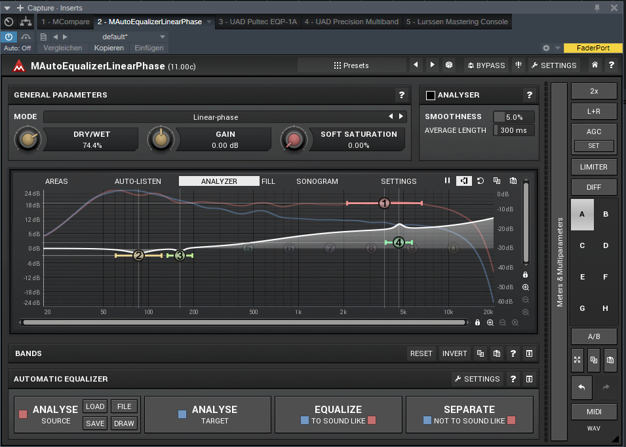Screen dimensions: 626x447
Task: Click the pin window icon
Action: (597, 8)
